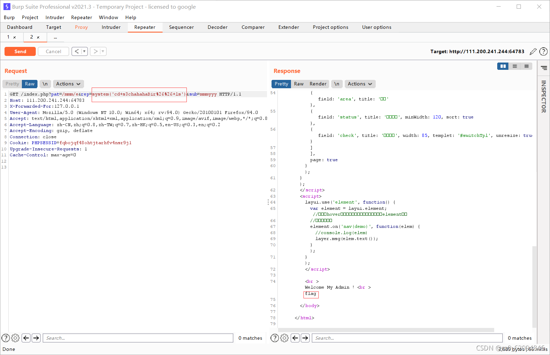Select Raw view in Request pane
The image size is (550, 355).
(30, 84)
